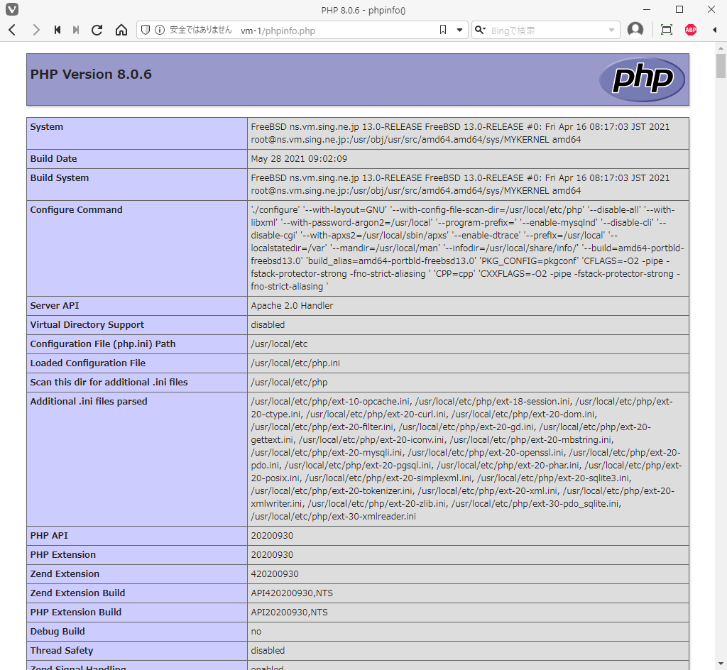Click the '/usr/local/etc' path value
The image size is (727, 670).
coord(279,344)
